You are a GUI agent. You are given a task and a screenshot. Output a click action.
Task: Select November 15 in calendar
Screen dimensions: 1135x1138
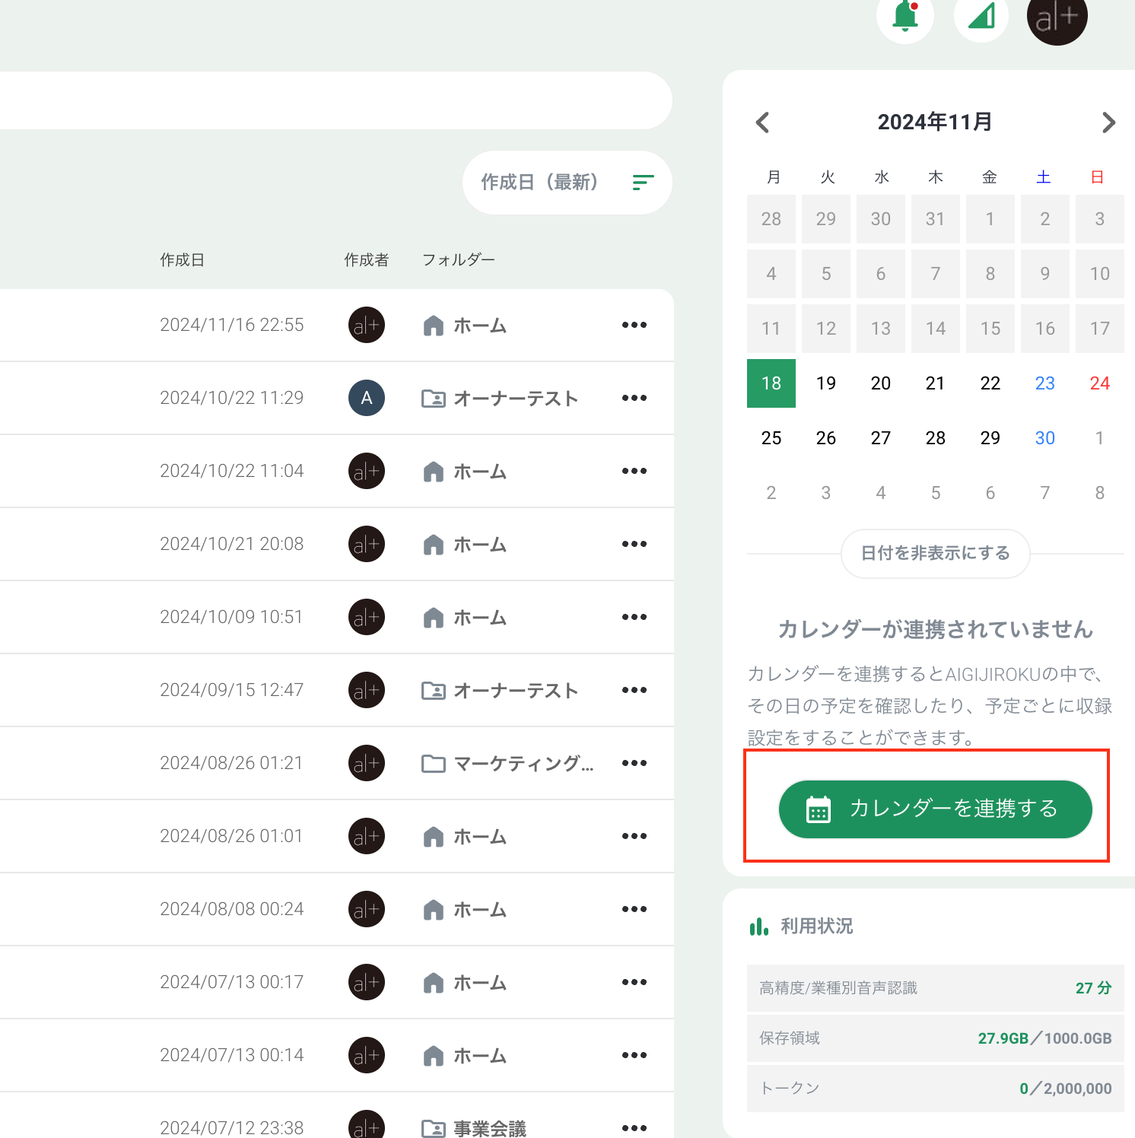tap(990, 329)
